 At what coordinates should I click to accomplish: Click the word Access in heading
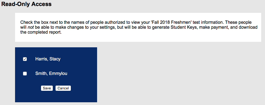coord(42,4)
